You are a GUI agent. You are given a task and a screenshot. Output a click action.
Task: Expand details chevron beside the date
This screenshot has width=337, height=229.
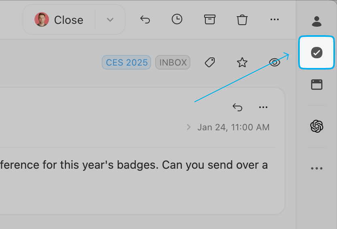pos(188,127)
